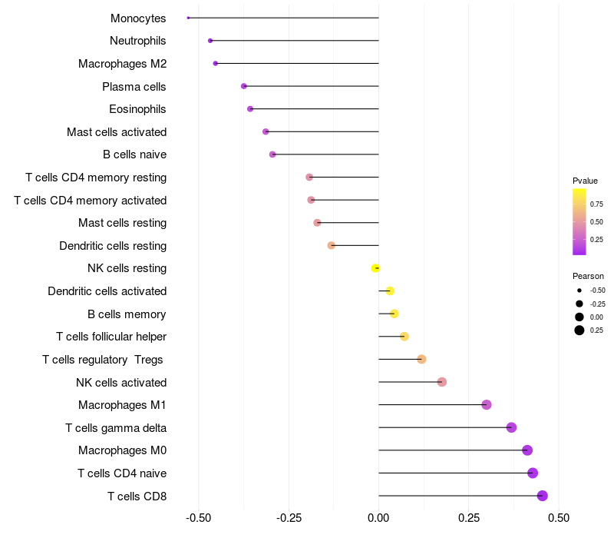The width and height of the screenshot is (614, 538).
Task: Select the Macrophages M0 data point
Action: 527,450
